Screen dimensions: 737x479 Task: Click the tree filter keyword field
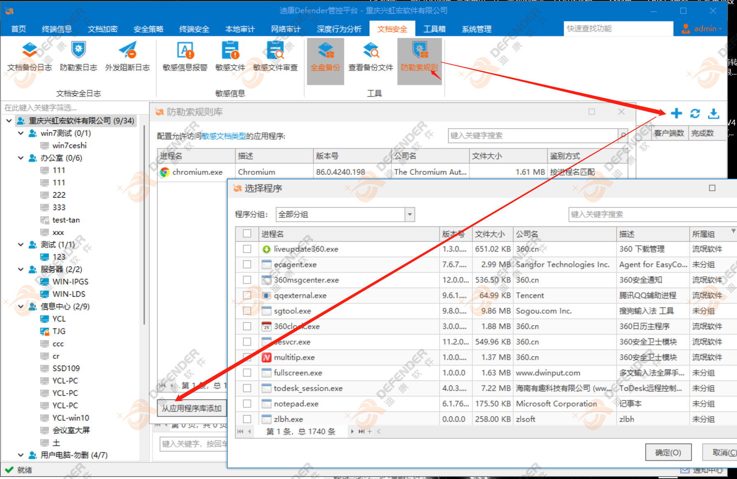pyautogui.click(x=75, y=108)
